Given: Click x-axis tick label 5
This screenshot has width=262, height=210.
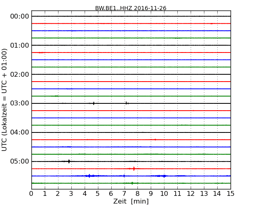Looking at the screenshot, I should click(98, 194).
